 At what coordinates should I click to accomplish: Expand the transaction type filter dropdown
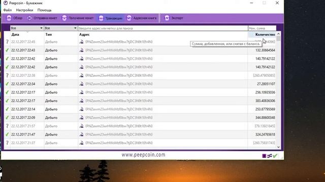pos(61,28)
